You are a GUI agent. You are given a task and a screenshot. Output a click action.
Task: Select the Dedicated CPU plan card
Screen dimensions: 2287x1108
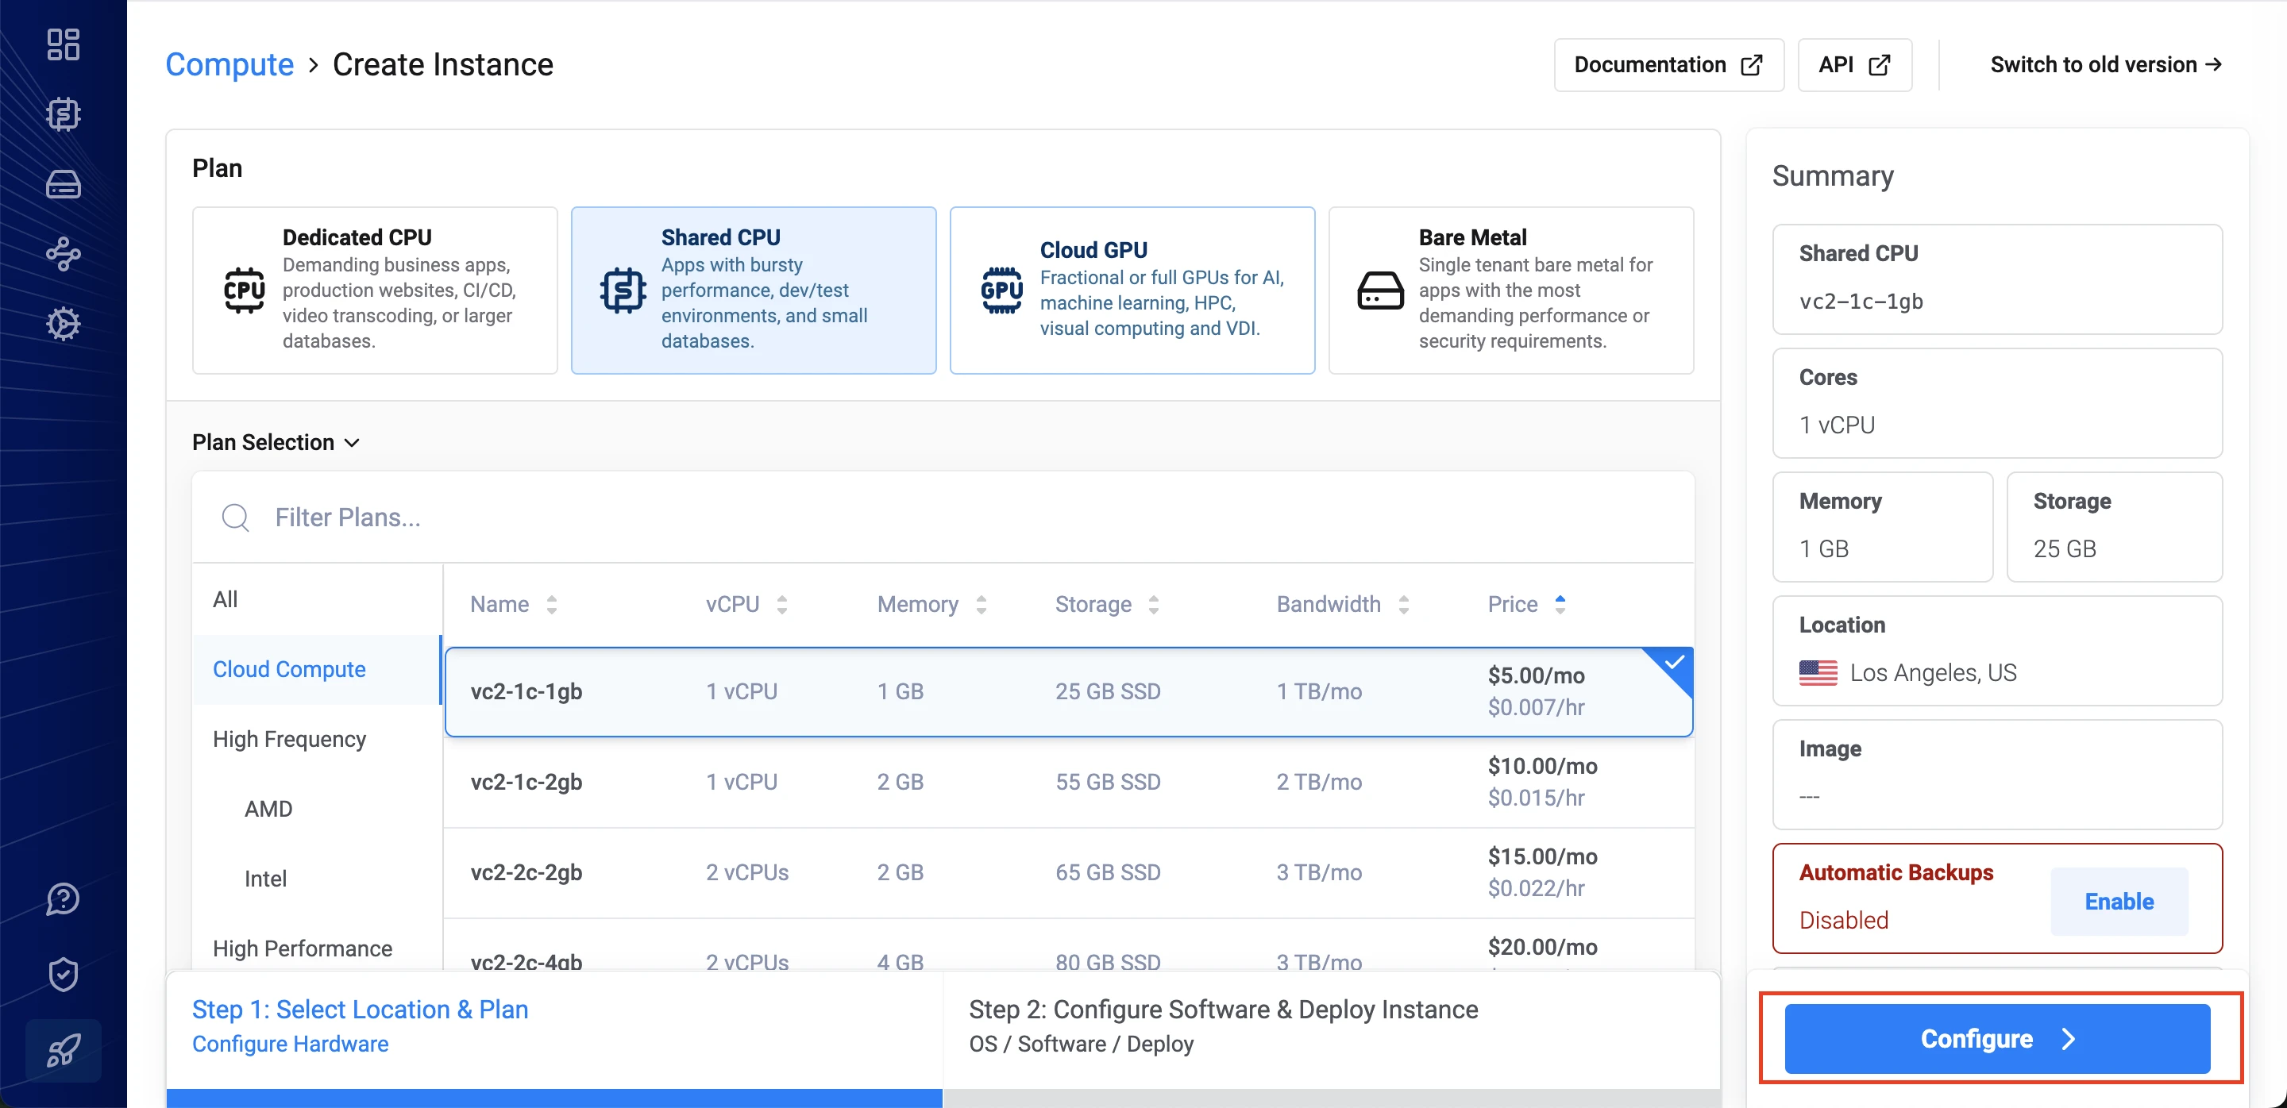(375, 290)
